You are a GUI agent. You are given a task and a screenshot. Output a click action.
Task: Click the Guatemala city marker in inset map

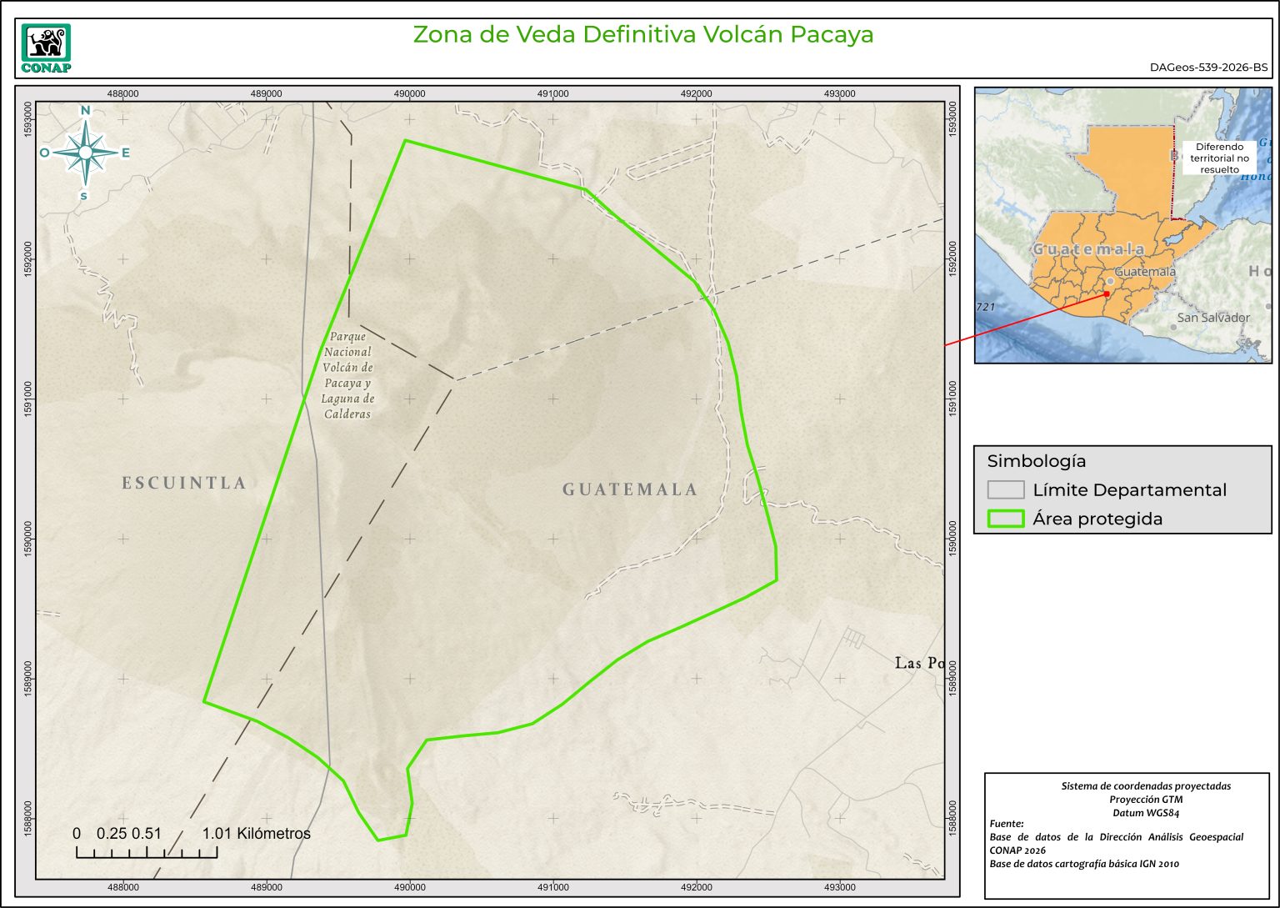click(x=1110, y=281)
